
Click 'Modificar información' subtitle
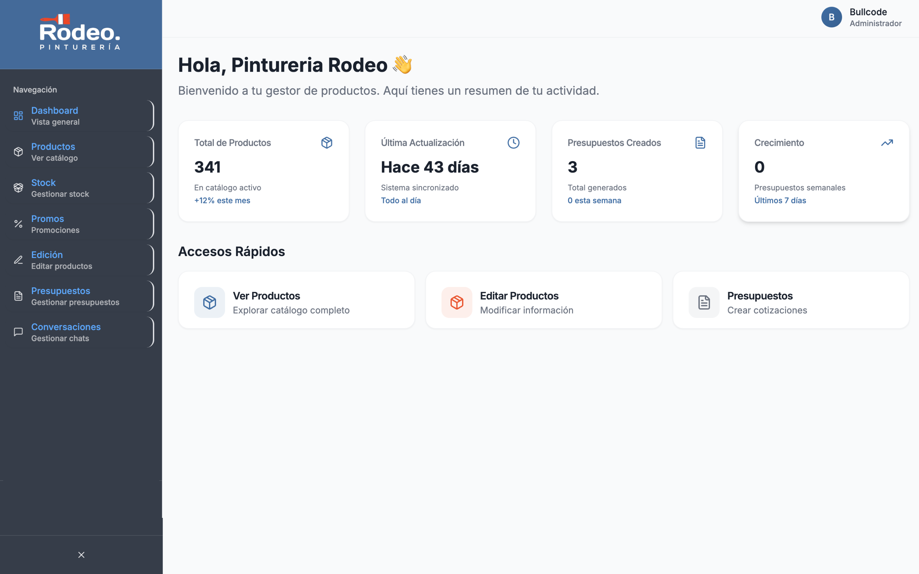point(526,310)
